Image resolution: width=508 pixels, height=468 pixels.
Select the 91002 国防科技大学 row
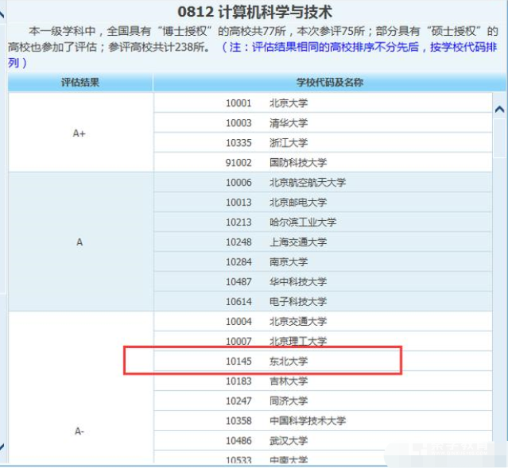(x=323, y=162)
